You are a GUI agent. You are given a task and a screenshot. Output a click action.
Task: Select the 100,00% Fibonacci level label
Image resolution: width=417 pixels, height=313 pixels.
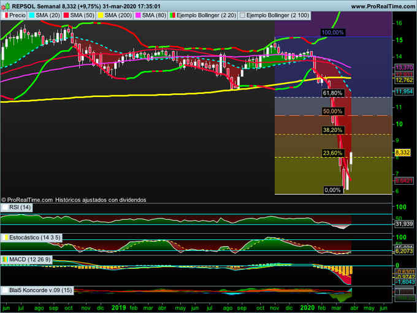click(332, 33)
